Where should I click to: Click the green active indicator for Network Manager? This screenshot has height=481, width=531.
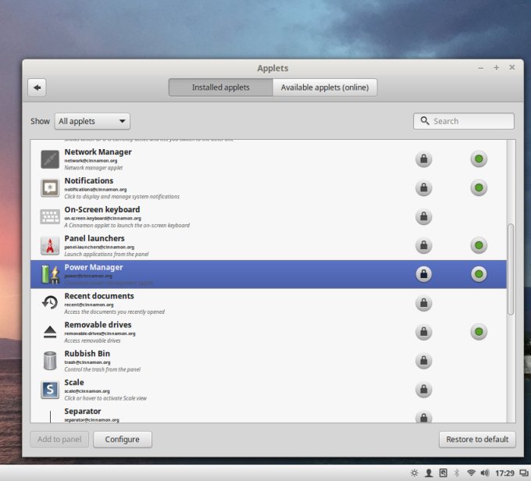(x=479, y=159)
